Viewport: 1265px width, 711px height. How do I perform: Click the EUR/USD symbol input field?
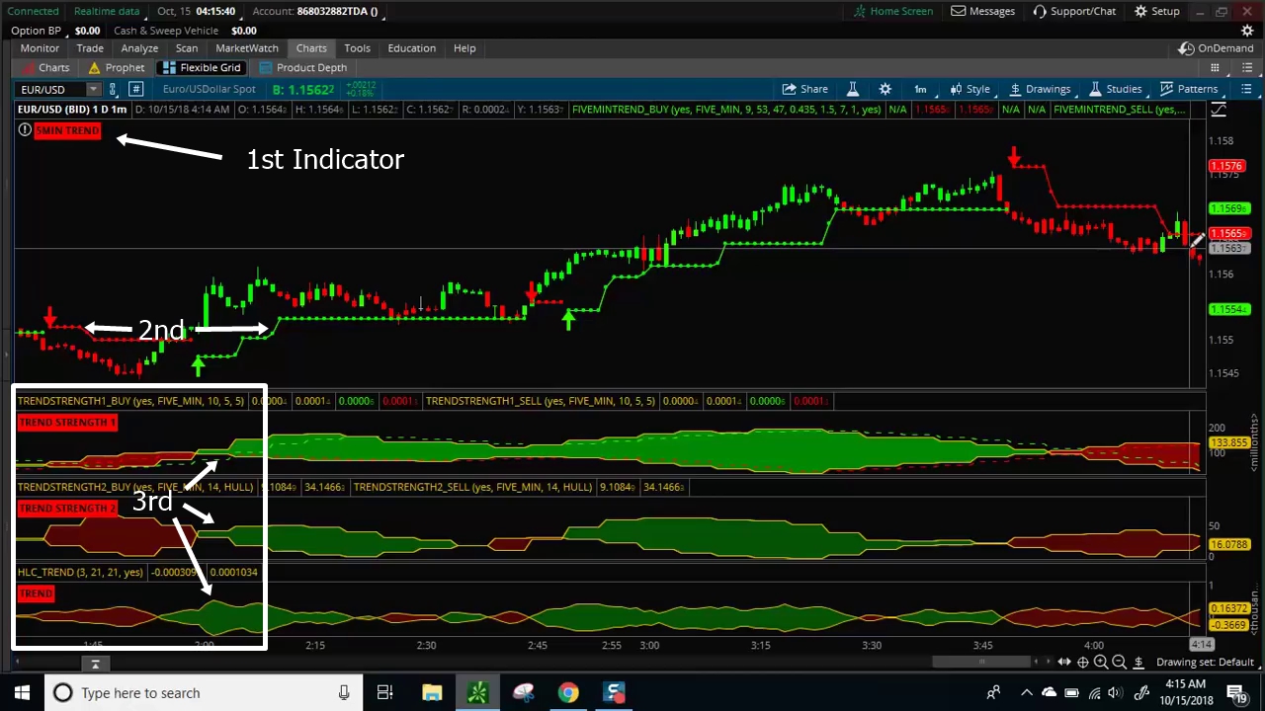click(x=50, y=89)
